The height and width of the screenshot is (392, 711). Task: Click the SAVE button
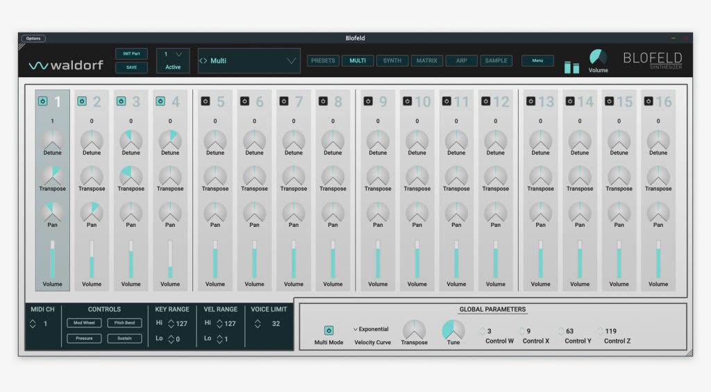[131, 67]
